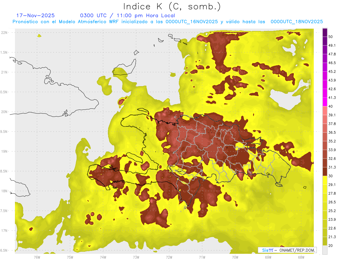Viewport: 338px width, 261px height.
Task: Click the "40" color bar label
Action: [x=331, y=106]
